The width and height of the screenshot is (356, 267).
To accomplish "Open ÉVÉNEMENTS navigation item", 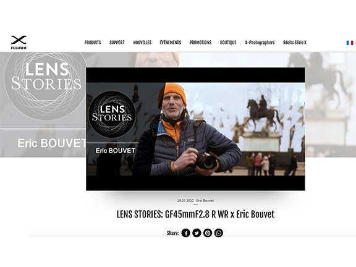I will [x=171, y=43].
